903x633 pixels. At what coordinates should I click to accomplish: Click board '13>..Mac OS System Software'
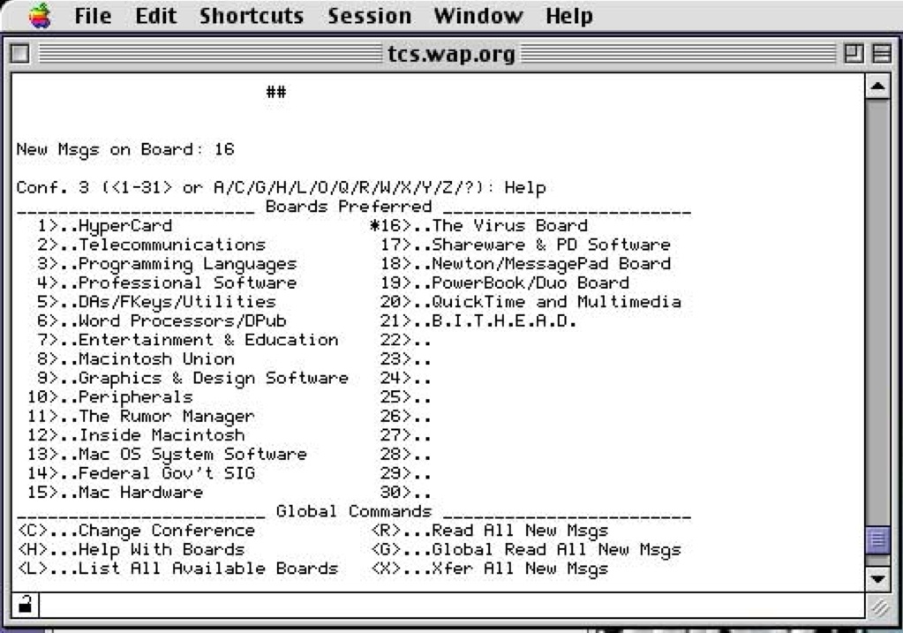[167, 454]
